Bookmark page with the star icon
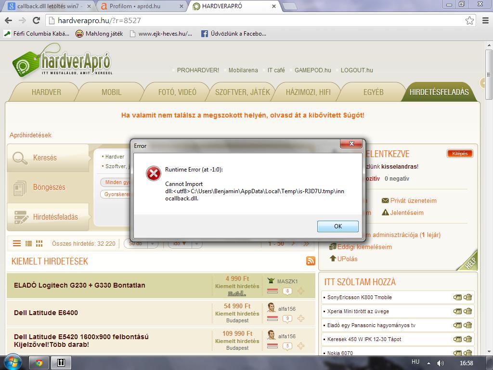 pos(469,20)
